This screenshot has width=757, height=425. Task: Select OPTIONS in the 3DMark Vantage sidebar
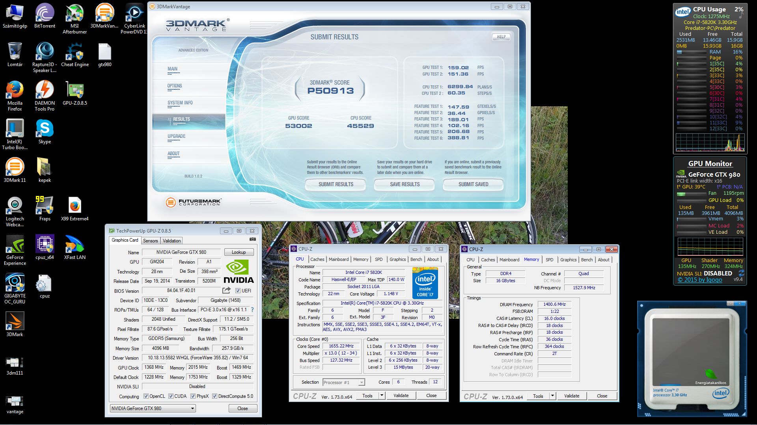point(175,86)
